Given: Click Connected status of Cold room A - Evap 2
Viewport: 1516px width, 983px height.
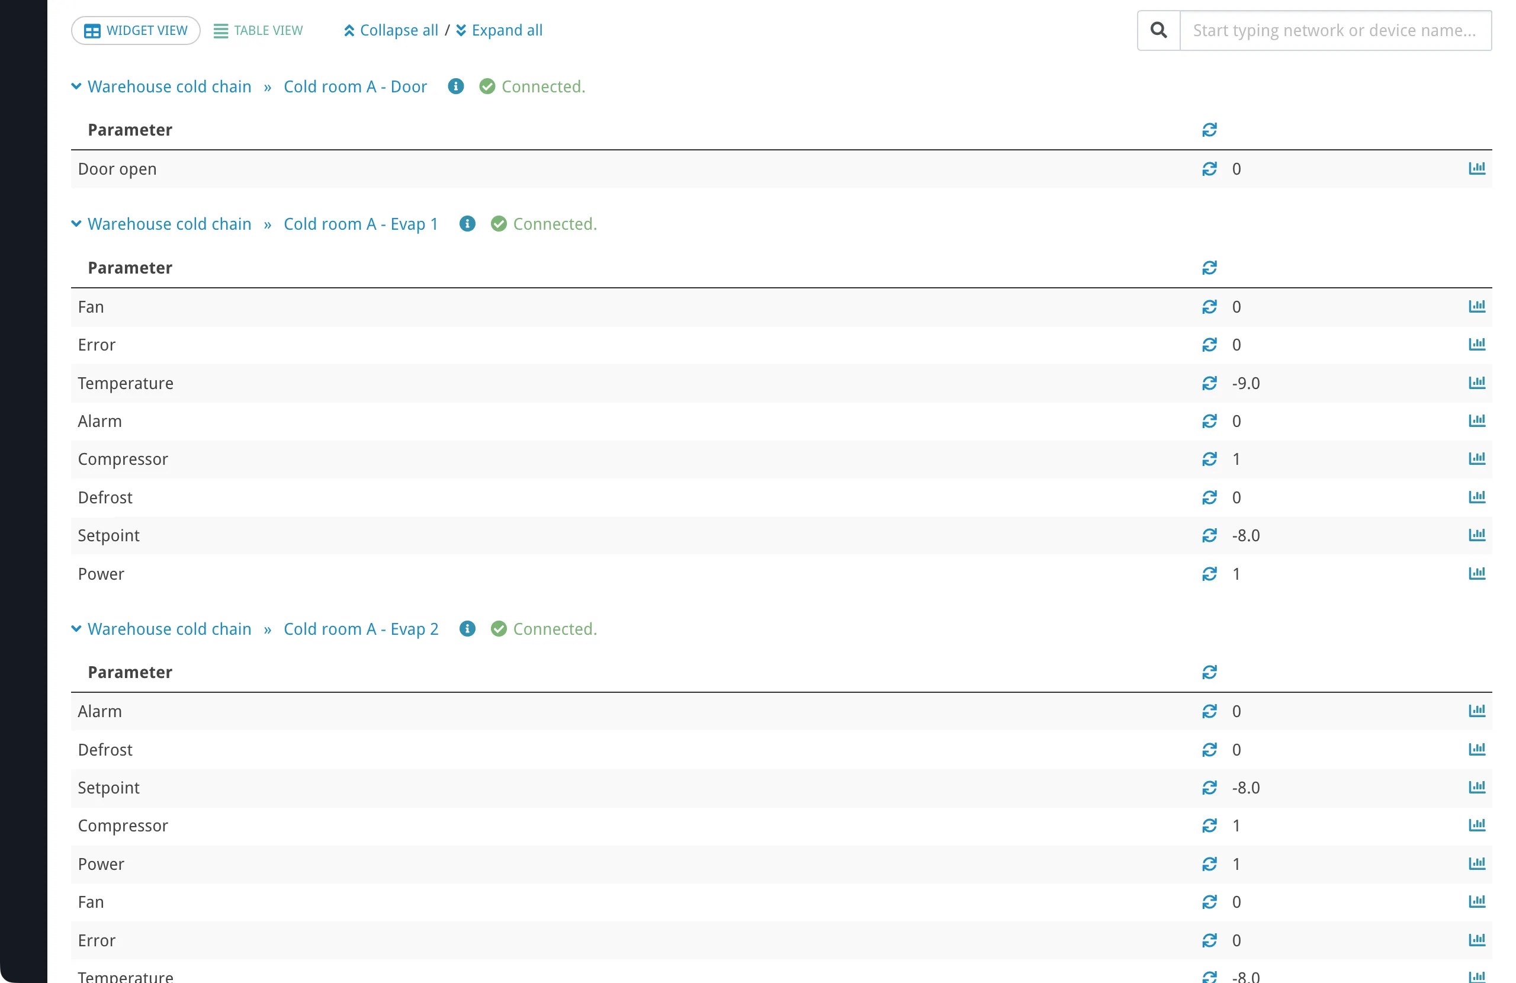Looking at the screenshot, I should pyautogui.click(x=544, y=629).
